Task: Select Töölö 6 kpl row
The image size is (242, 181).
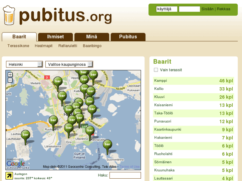Action: pos(193,146)
